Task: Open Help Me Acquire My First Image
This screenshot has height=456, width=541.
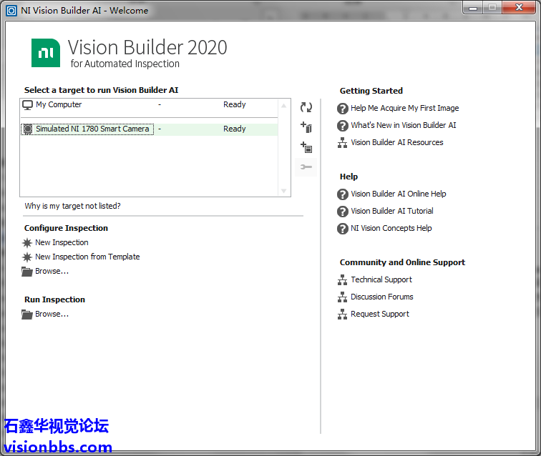Action: [404, 109]
